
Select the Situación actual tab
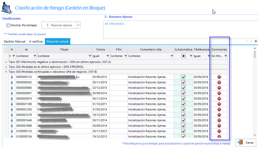pos(58,42)
